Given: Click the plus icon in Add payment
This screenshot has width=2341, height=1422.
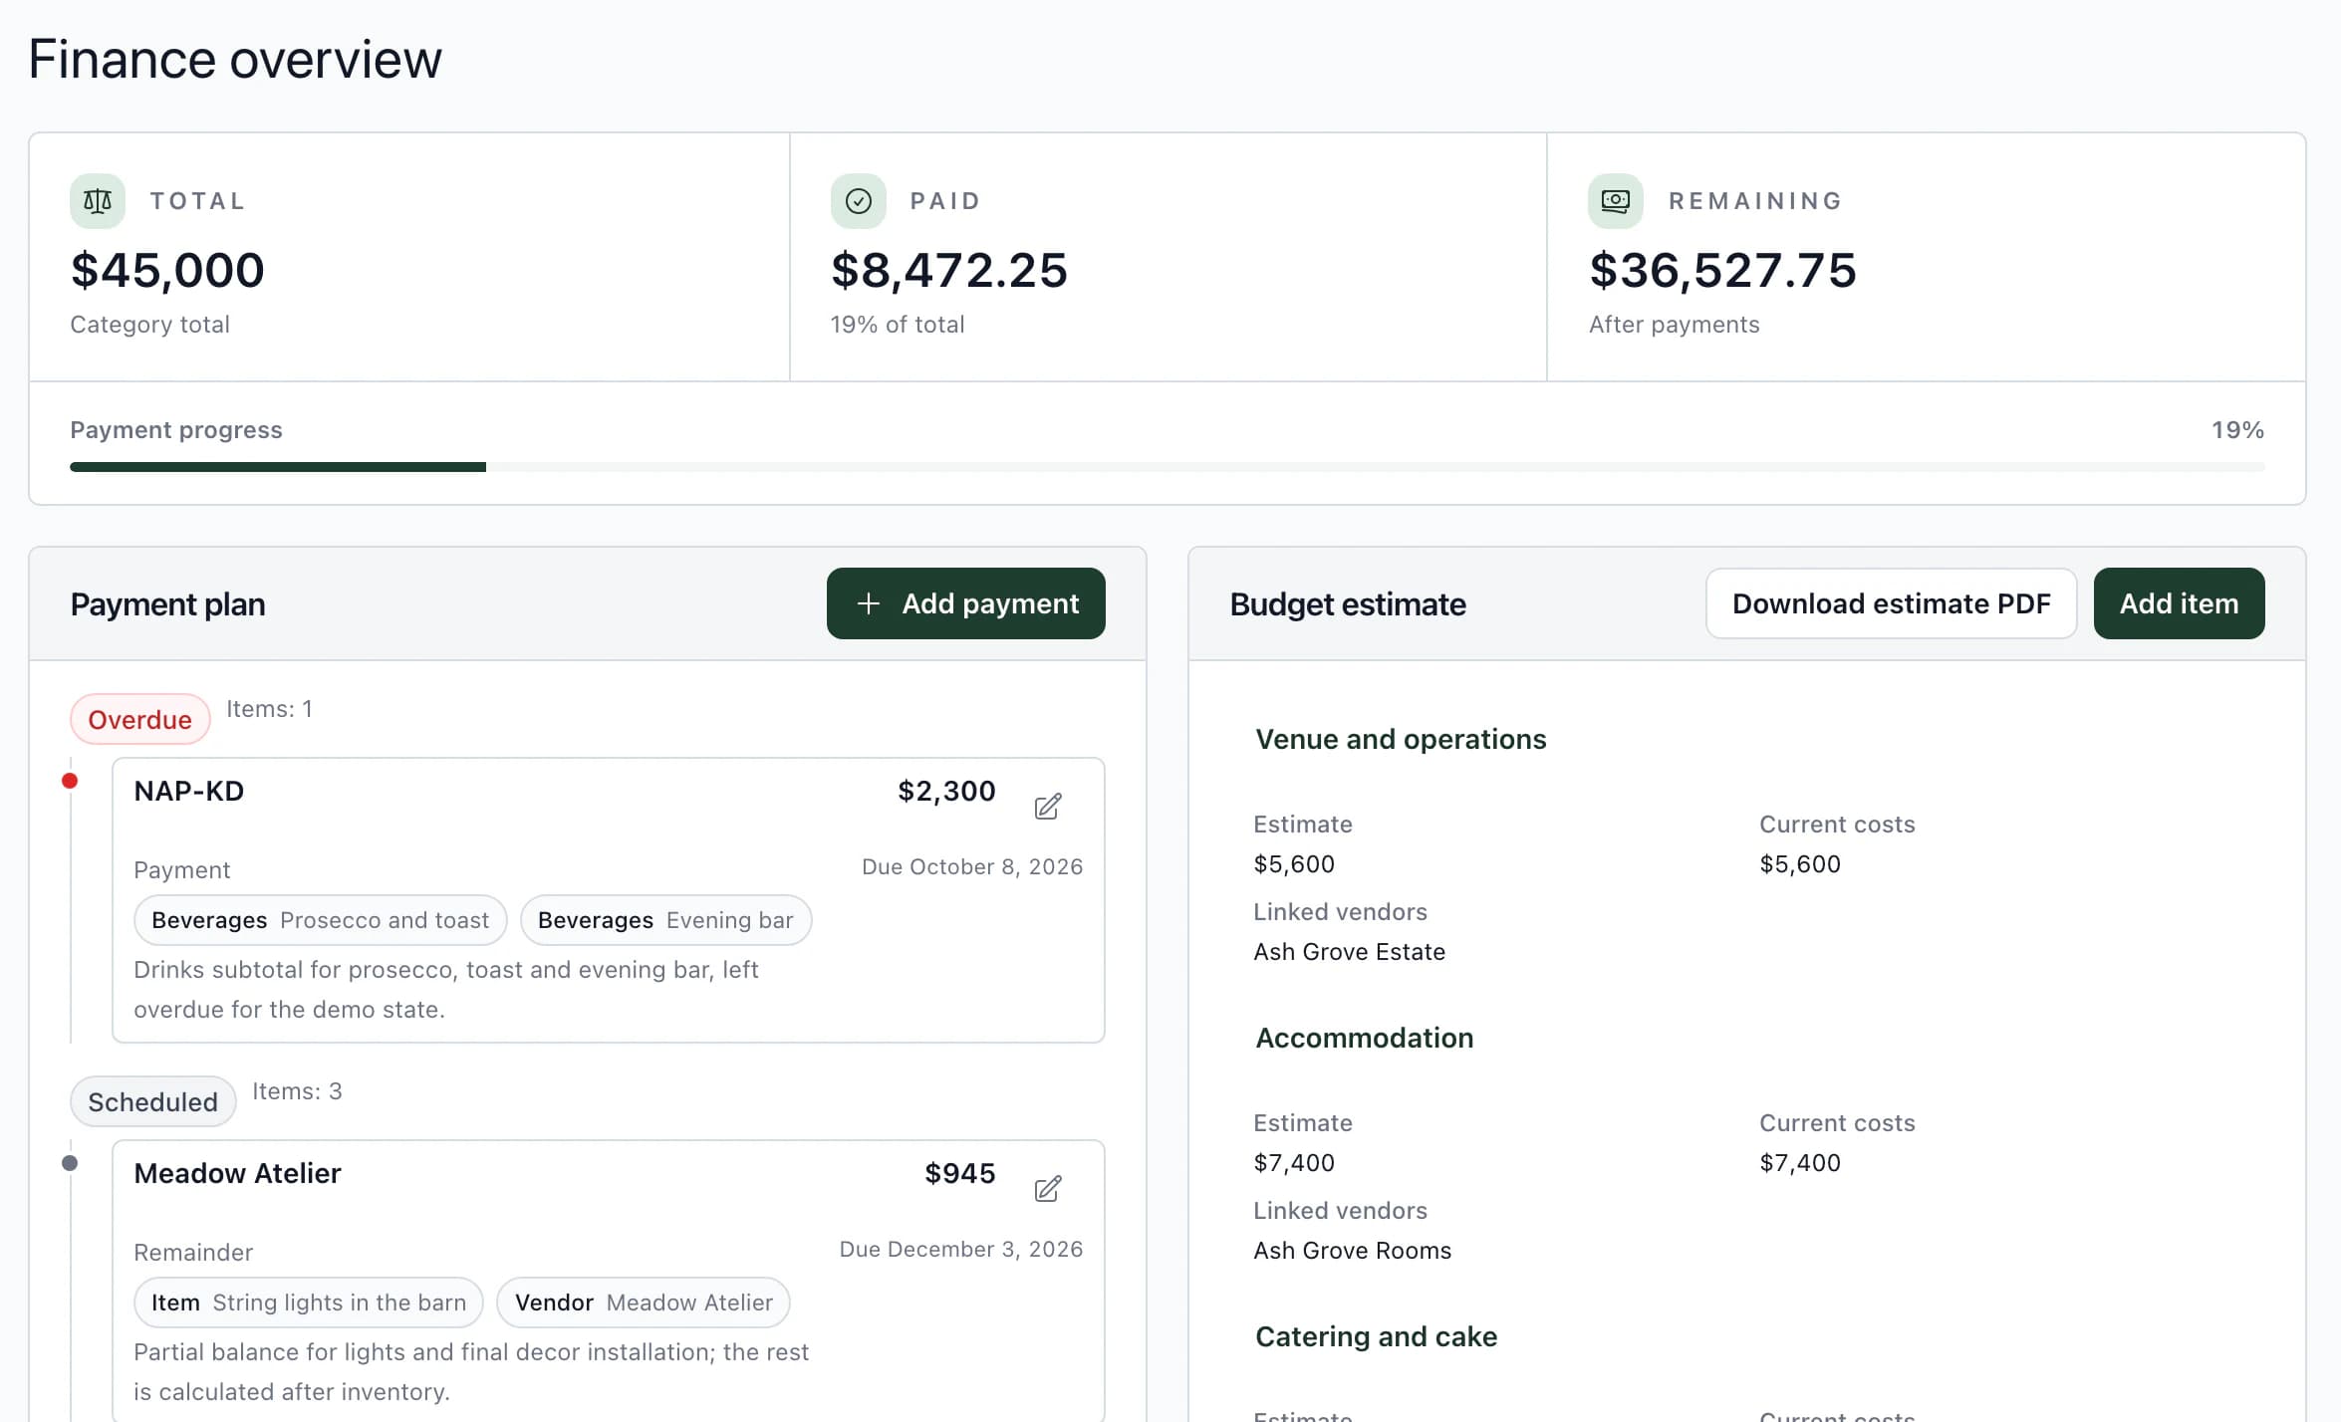Looking at the screenshot, I should click(x=869, y=603).
